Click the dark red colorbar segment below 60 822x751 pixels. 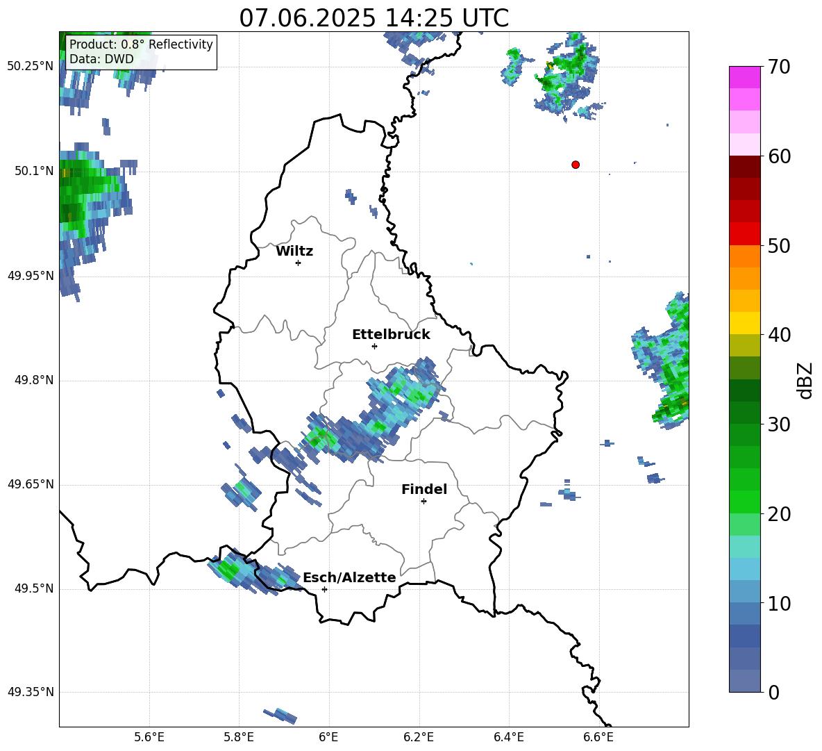point(745,167)
